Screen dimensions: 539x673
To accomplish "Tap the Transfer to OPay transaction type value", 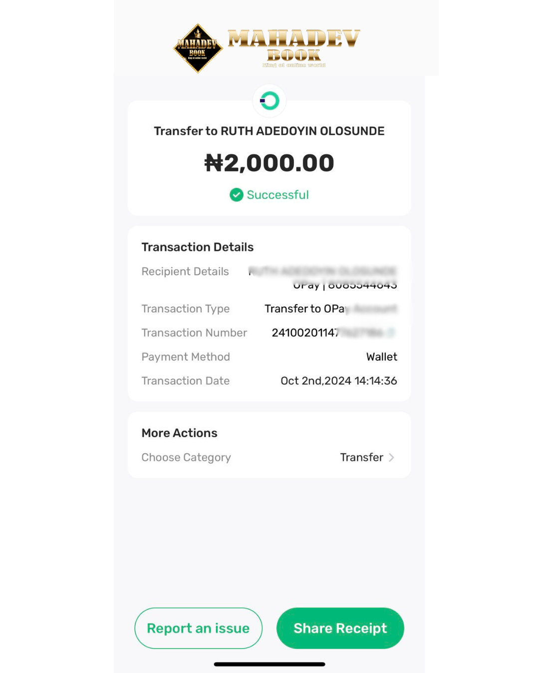I will click(330, 309).
